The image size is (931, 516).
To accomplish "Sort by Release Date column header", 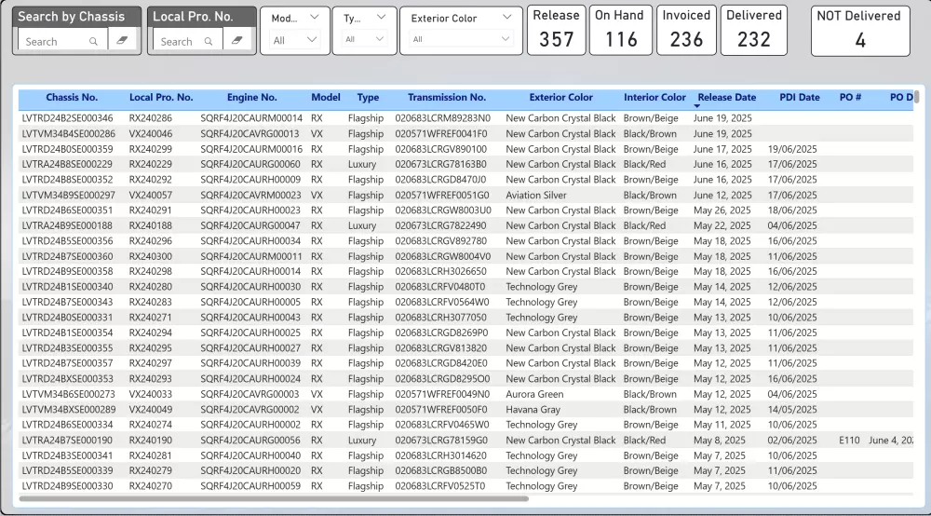I will 727,98.
